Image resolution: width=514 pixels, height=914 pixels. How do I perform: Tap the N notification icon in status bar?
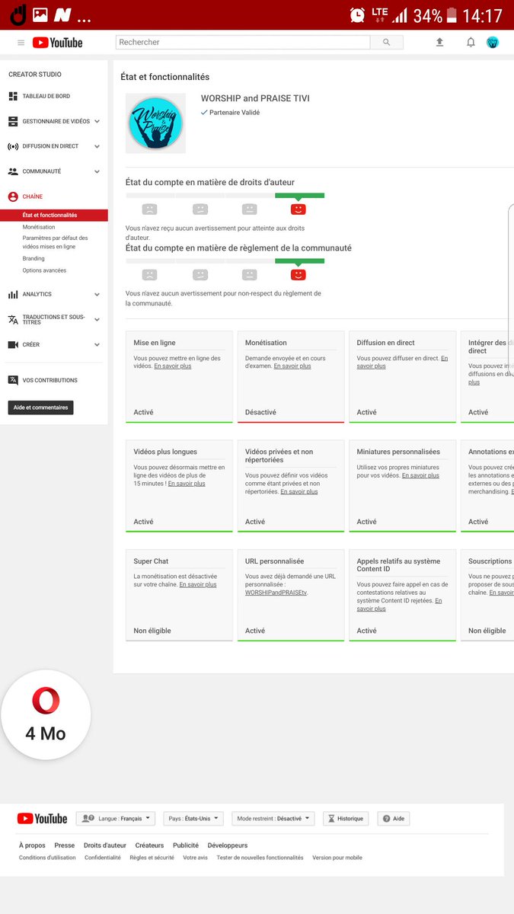[x=62, y=15]
